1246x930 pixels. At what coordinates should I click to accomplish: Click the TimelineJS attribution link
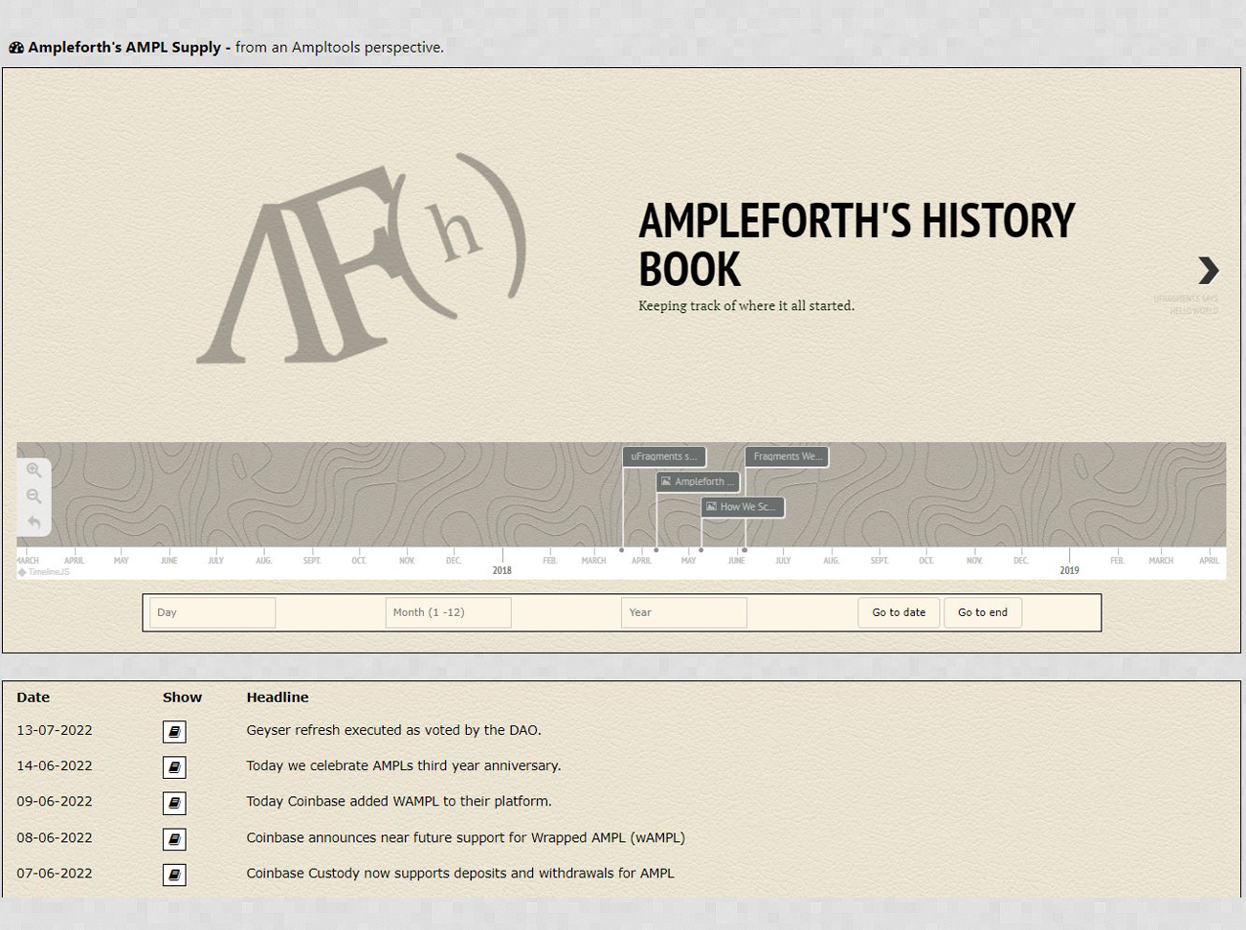[44, 572]
